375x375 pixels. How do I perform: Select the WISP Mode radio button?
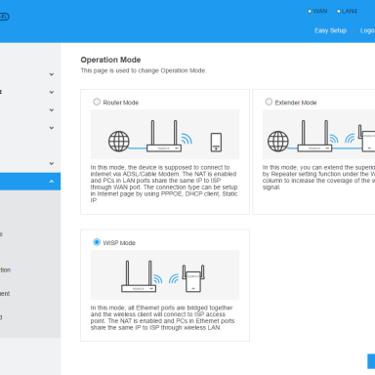[97, 242]
